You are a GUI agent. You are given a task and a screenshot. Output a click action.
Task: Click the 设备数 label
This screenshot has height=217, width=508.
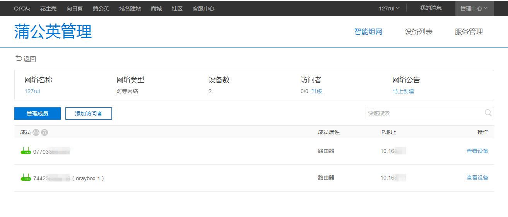(x=219, y=80)
